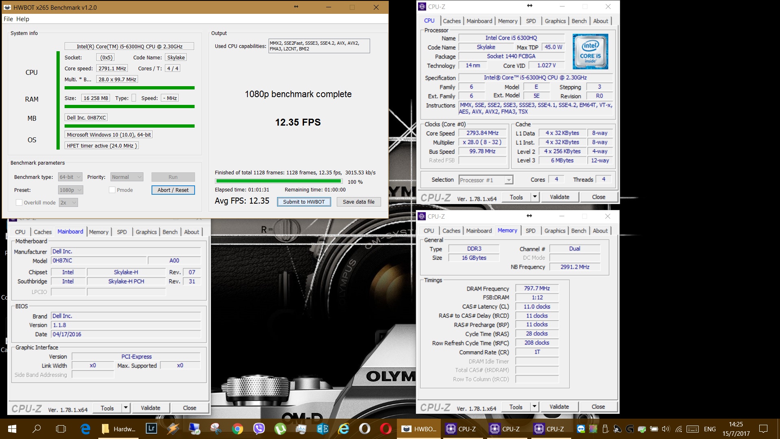Viewport: 780px width, 439px height.
Task: Click the BIOS Version 1.1.8 field
Action: [x=126, y=325]
